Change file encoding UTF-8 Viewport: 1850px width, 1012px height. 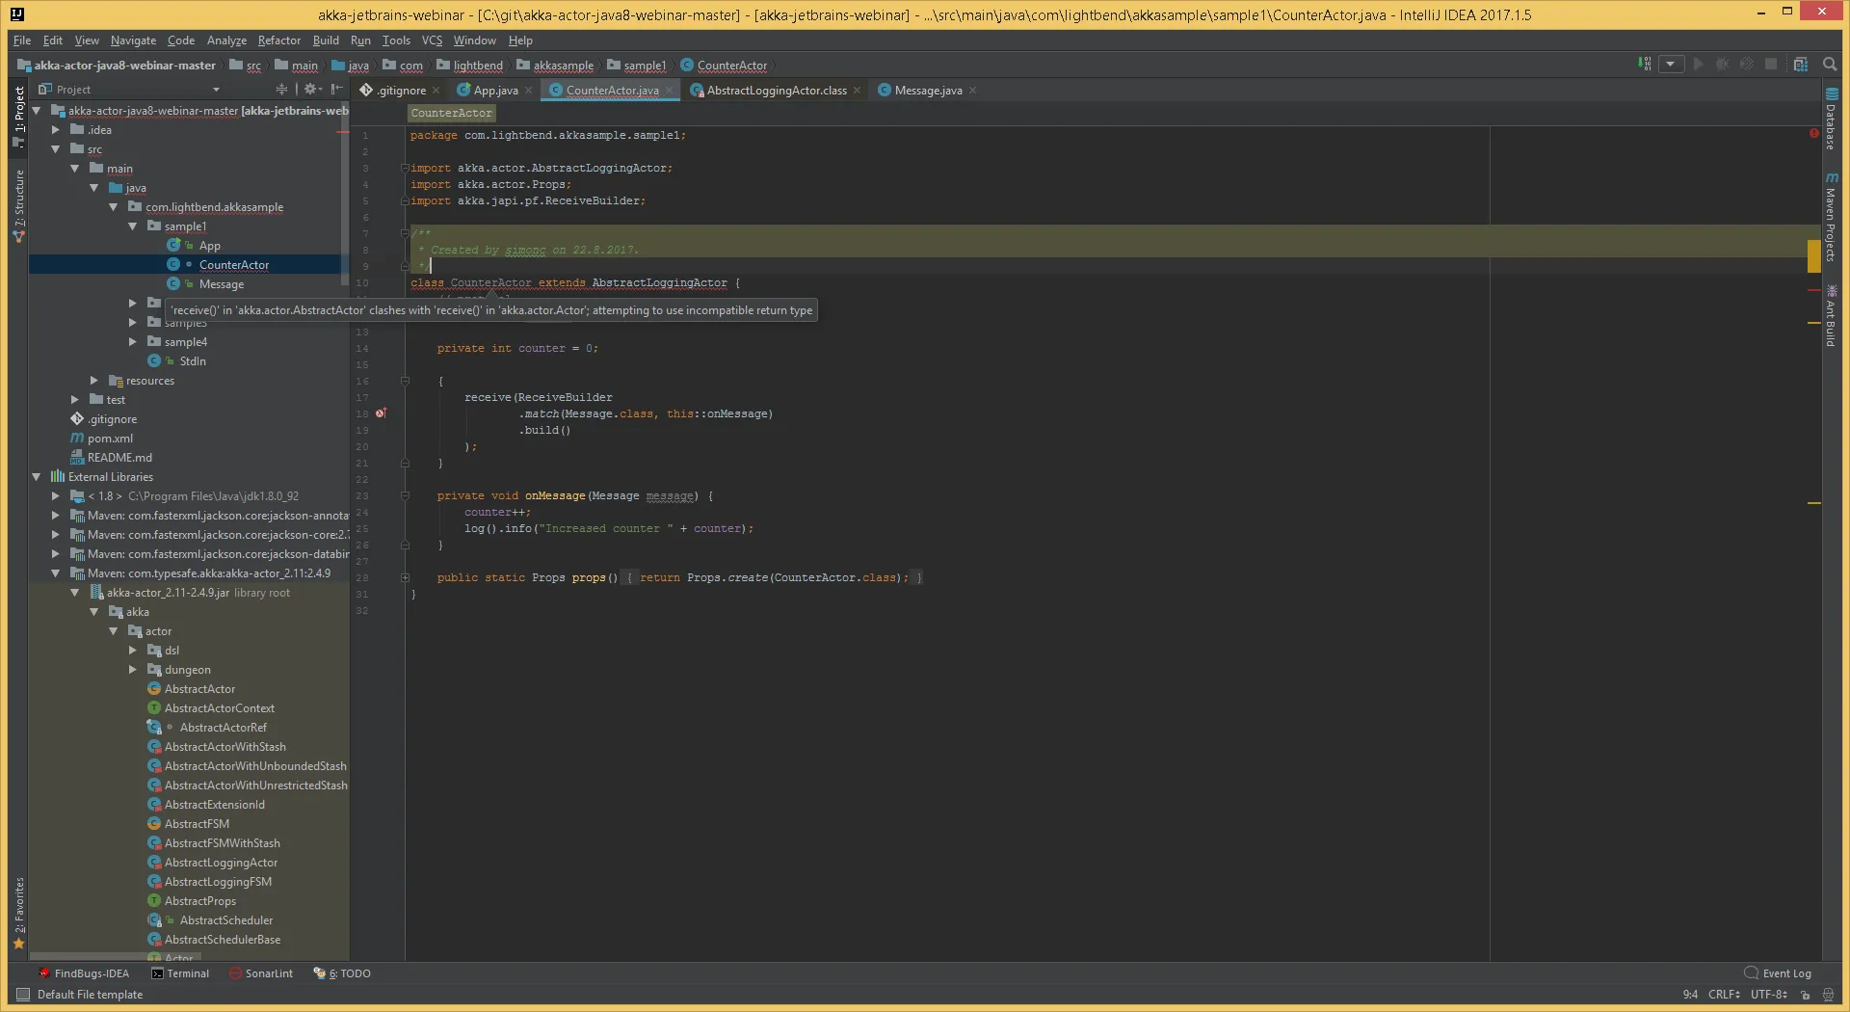[1768, 995]
